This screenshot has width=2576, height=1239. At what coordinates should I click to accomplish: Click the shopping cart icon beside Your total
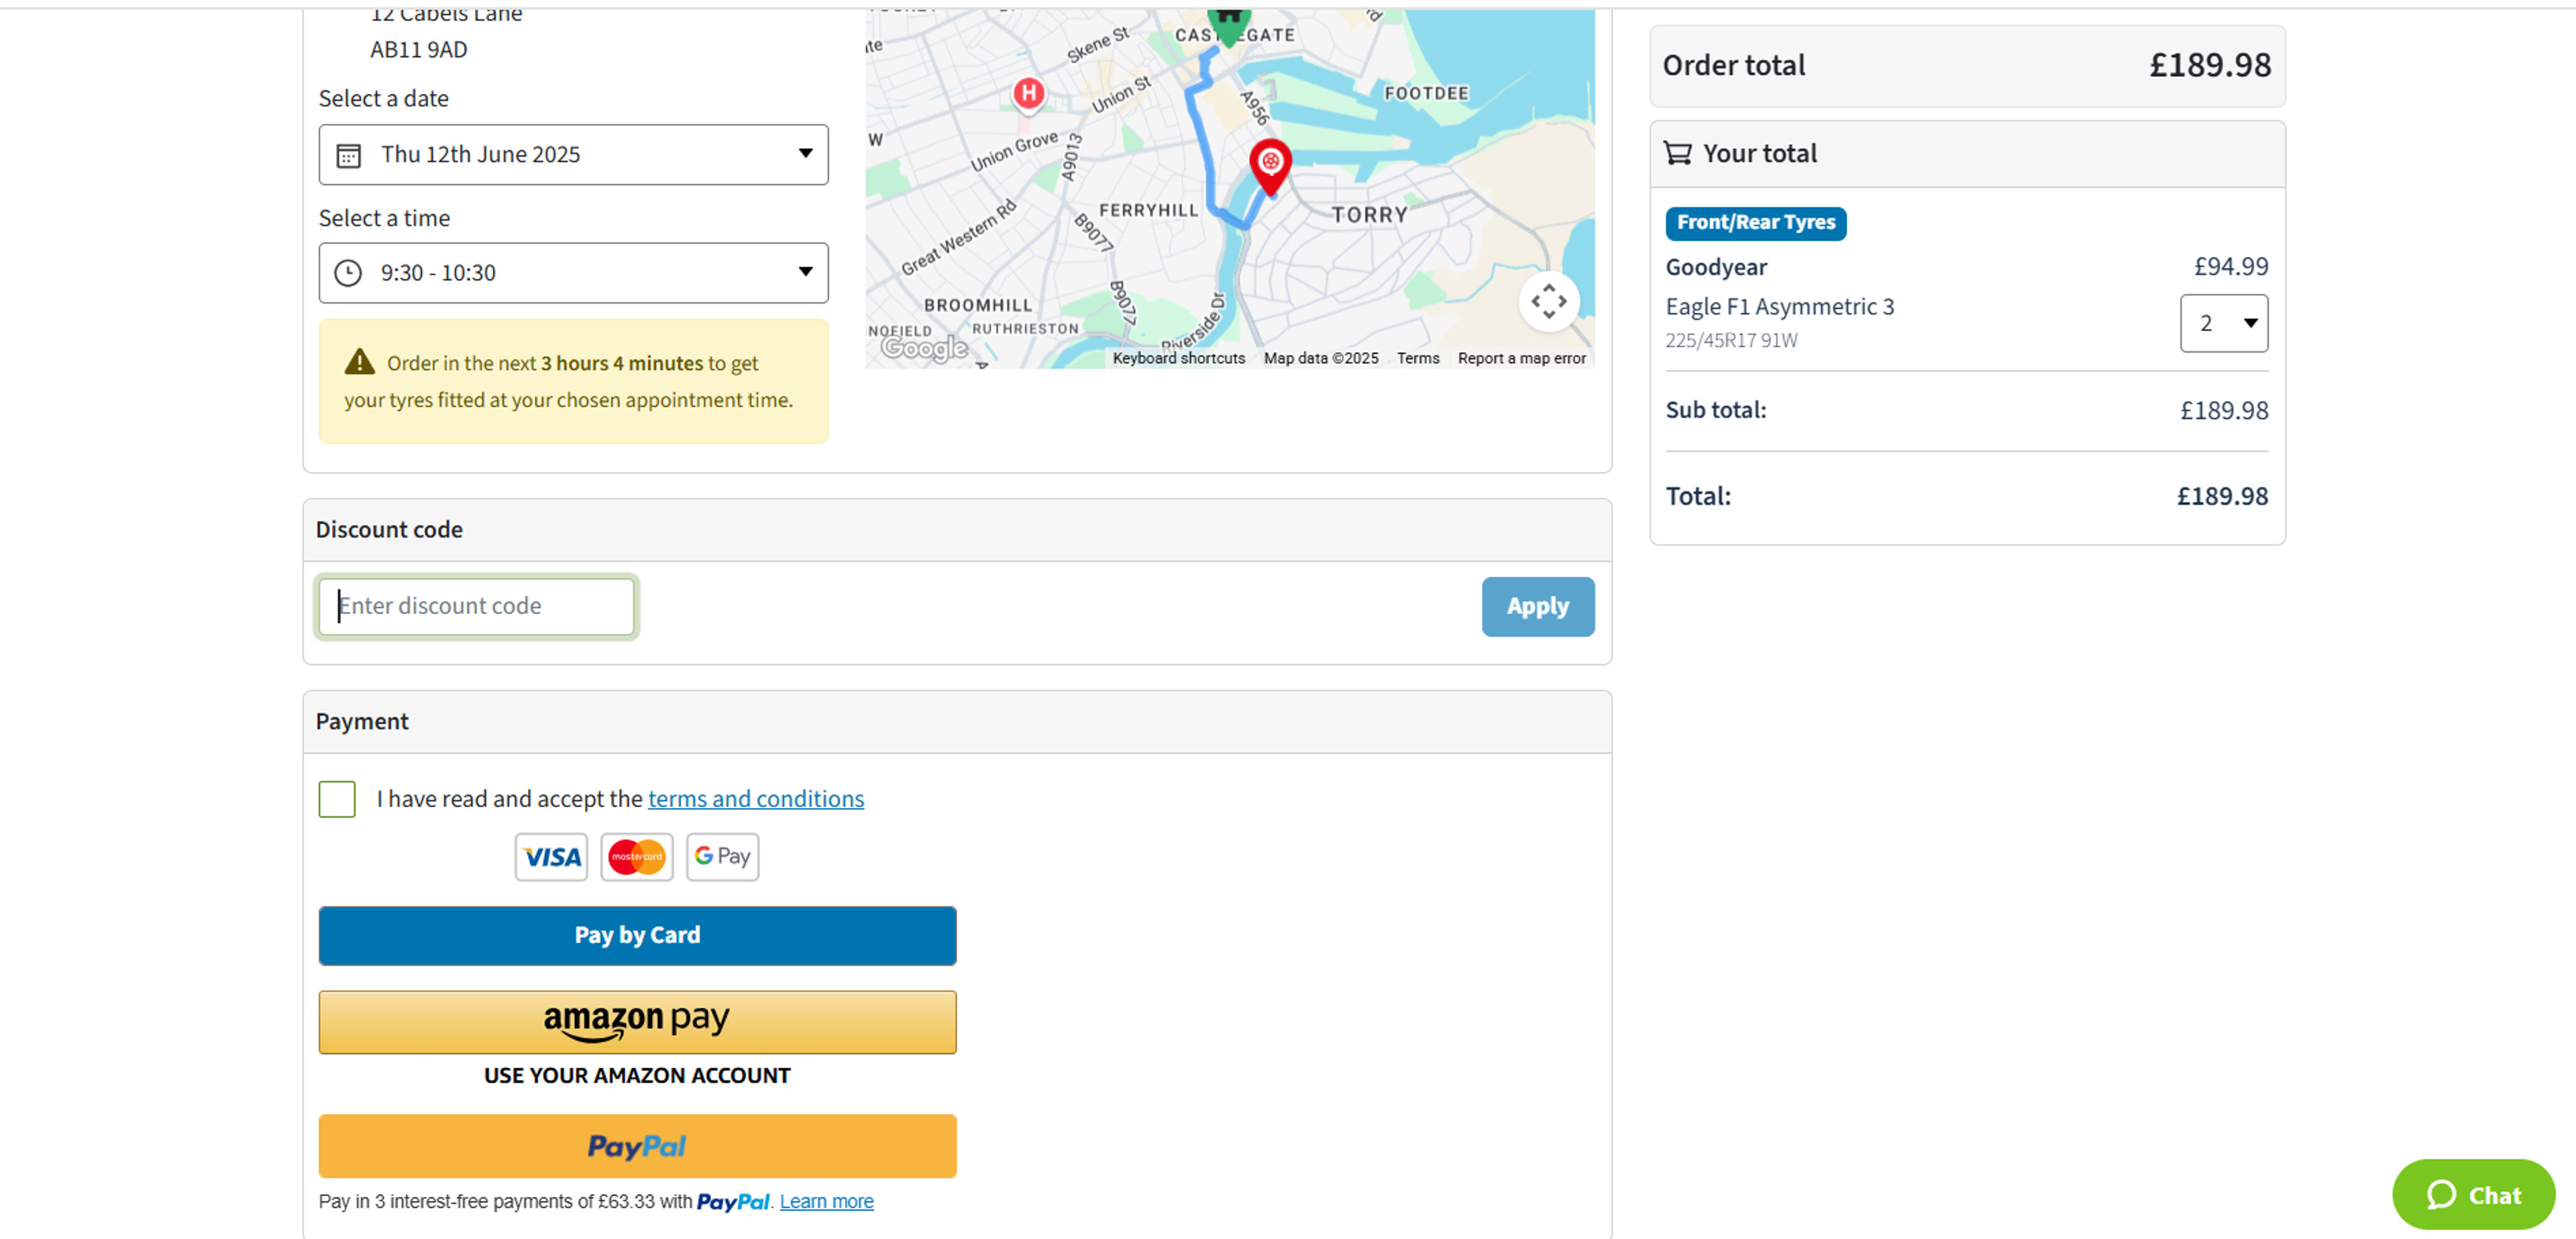1677,153
